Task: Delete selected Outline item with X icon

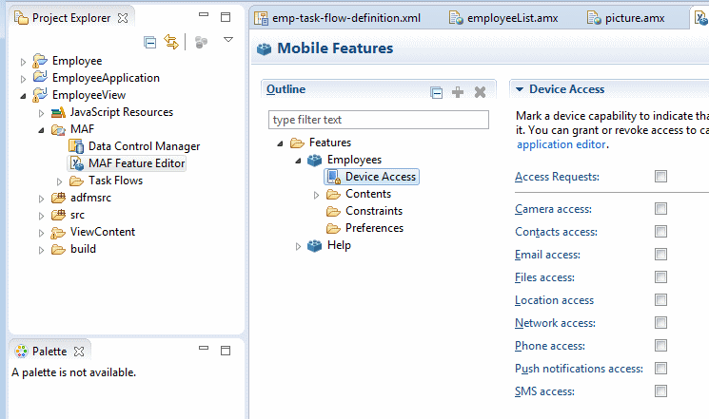Action: [480, 92]
